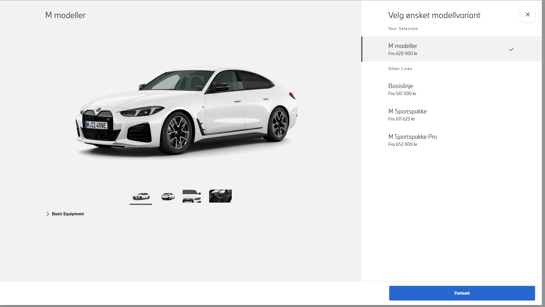Click the main white BMW car image
This screenshot has width=545, height=307.
point(187,111)
